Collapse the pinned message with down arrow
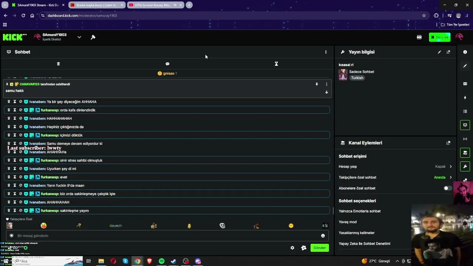Image resolution: width=473 pixels, height=266 pixels. point(326,92)
